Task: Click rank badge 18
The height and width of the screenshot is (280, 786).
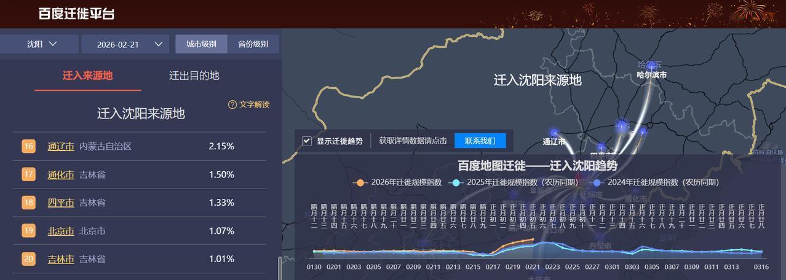Action: click(x=29, y=203)
